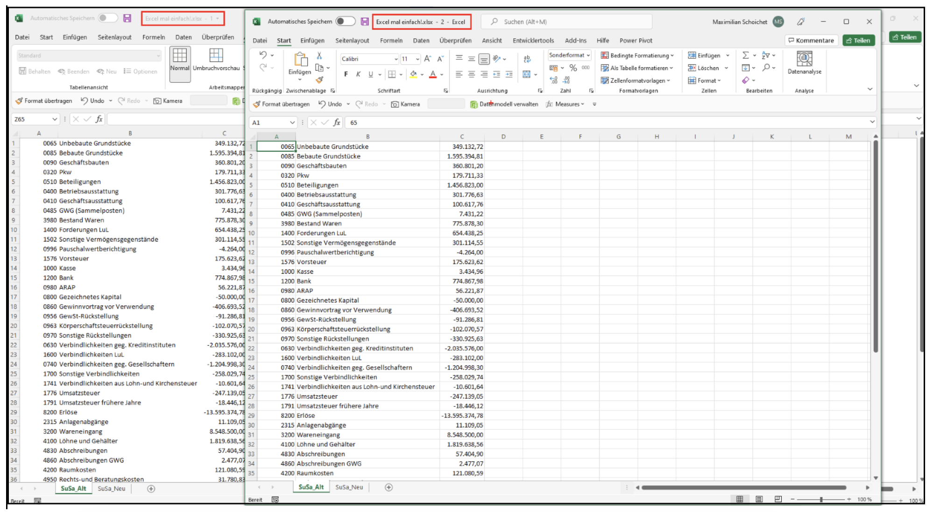The height and width of the screenshot is (512, 933).
Task: Decrease font size with smaller A icon
Action: pos(440,59)
